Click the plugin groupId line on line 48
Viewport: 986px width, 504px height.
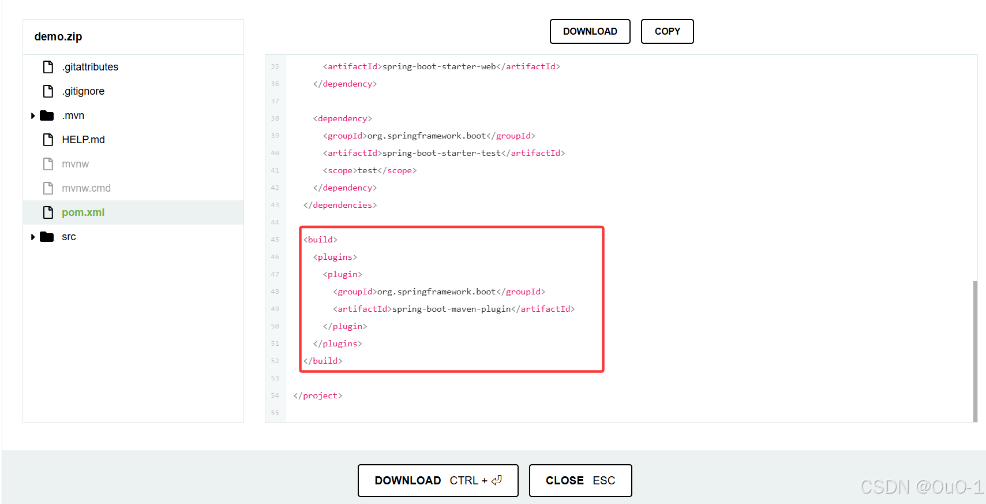pos(439,292)
